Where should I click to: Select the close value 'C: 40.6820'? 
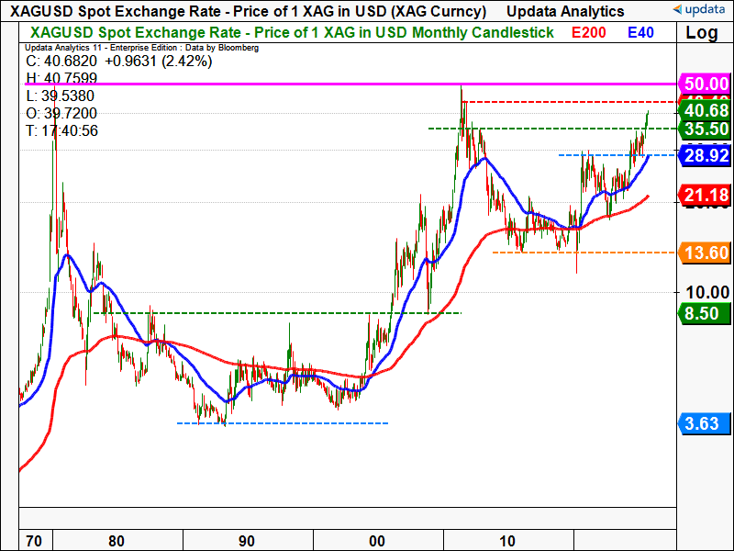tap(61, 61)
